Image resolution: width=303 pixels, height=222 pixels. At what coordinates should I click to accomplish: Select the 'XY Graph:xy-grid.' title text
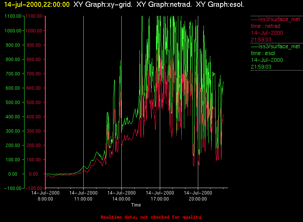[x=103, y=5]
